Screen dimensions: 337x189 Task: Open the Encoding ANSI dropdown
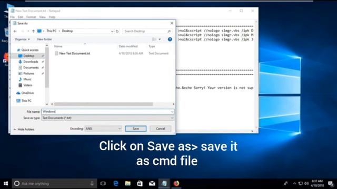[103, 129]
